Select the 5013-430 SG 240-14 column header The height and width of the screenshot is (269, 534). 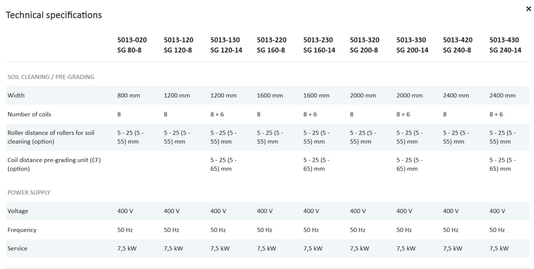[x=505, y=45]
